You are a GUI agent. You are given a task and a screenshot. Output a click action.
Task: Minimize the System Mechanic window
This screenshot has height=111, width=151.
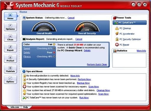[x=133, y=4]
